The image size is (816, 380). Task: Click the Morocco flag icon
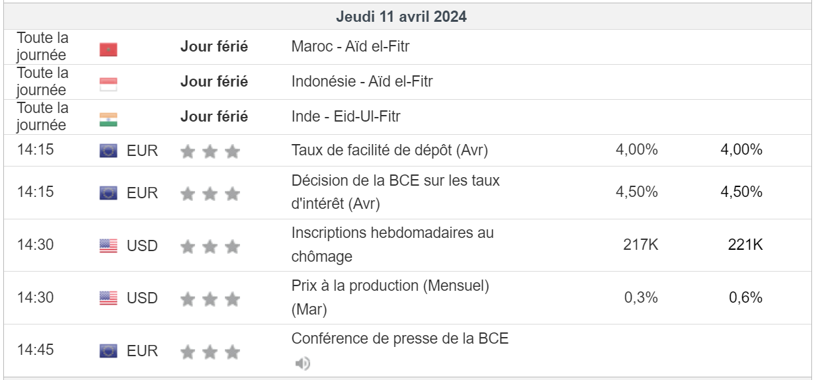point(108,50)
